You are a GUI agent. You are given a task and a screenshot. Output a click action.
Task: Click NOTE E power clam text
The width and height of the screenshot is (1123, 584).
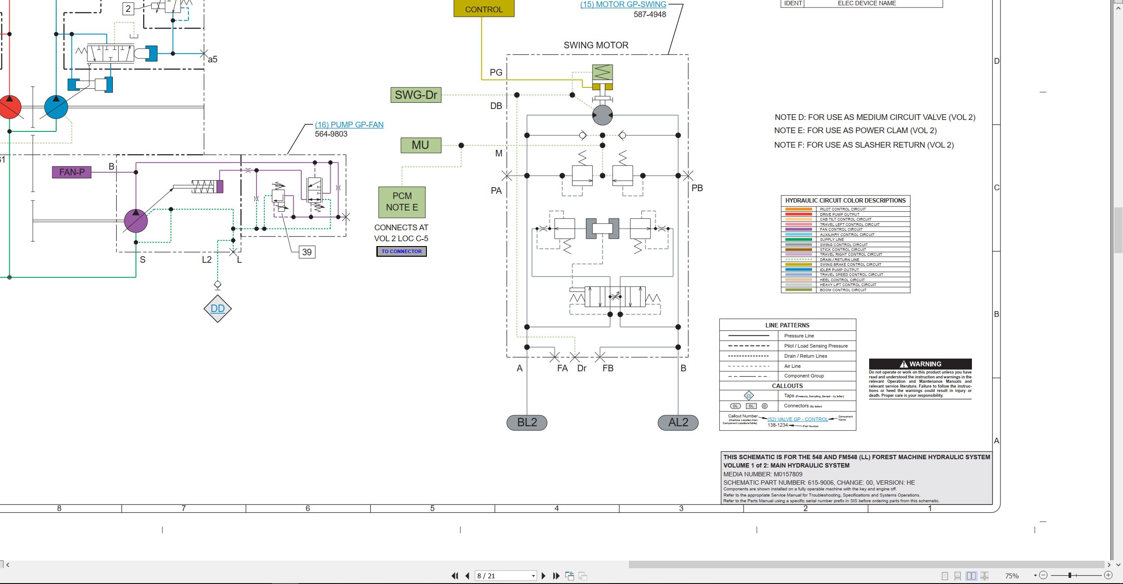click(855, 131)
